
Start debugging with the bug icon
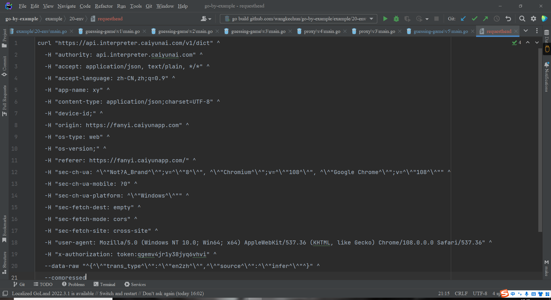pyautogui.click(x=396, y=19)
